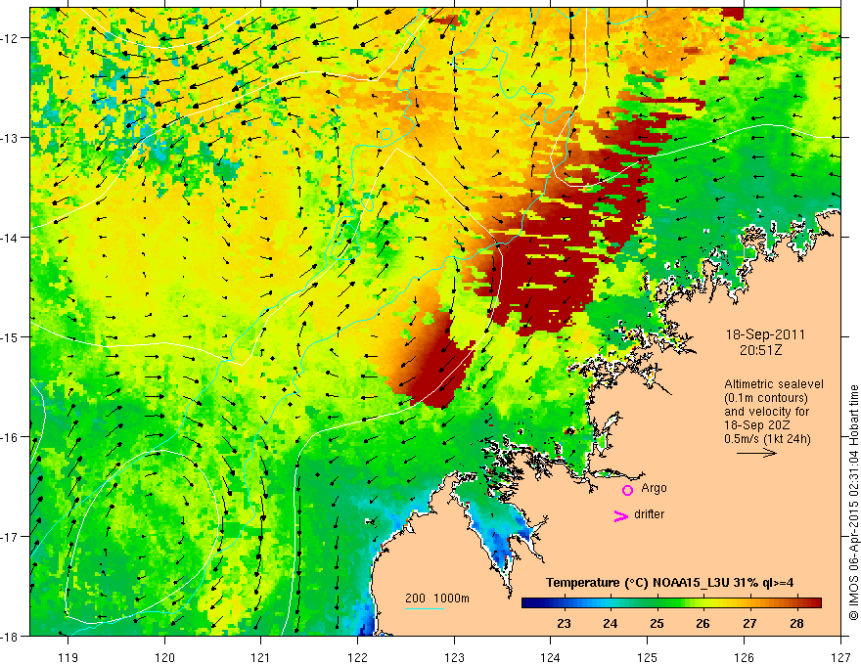Click the -14 latitude axis label
Image resolution: width=861 pixels, height=665 pixels.
[x=10, y=238]
